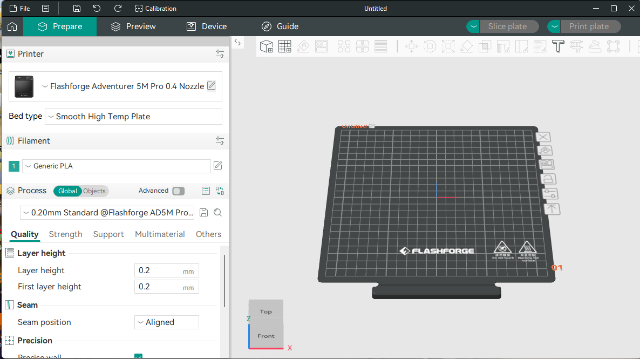Click the Add plate grid icon
This screenshot has width=640, height=359.
285,46
